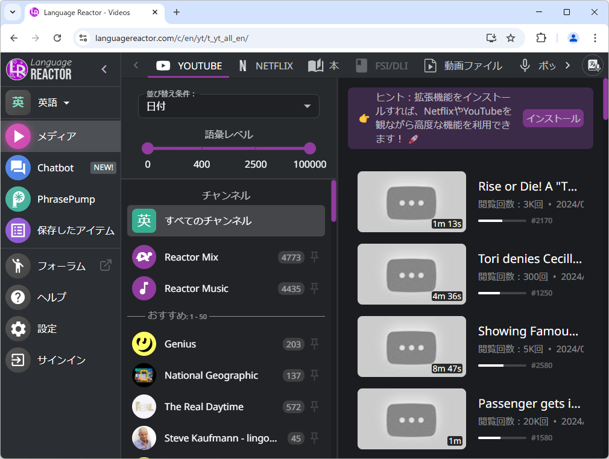Switch to the 動画ファイル tab

[x=462, y=66]
